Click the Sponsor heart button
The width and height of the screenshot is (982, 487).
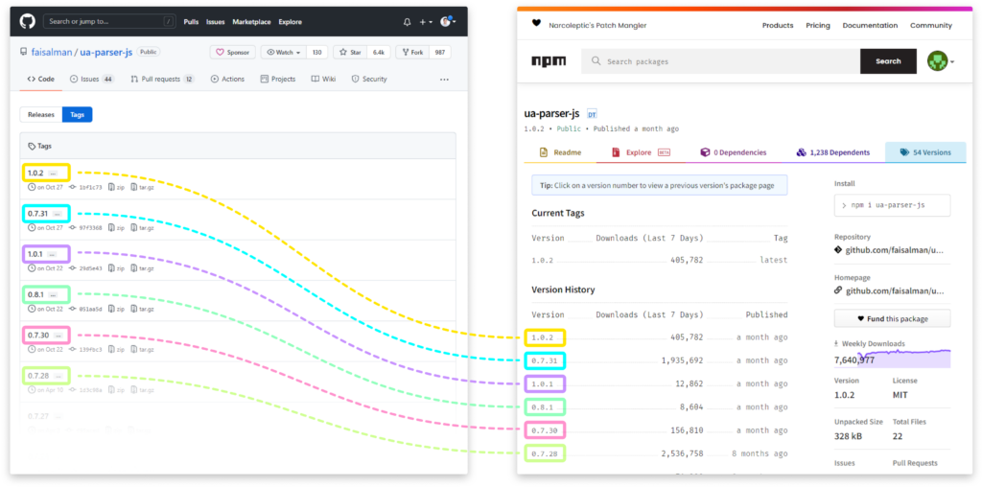232,53
